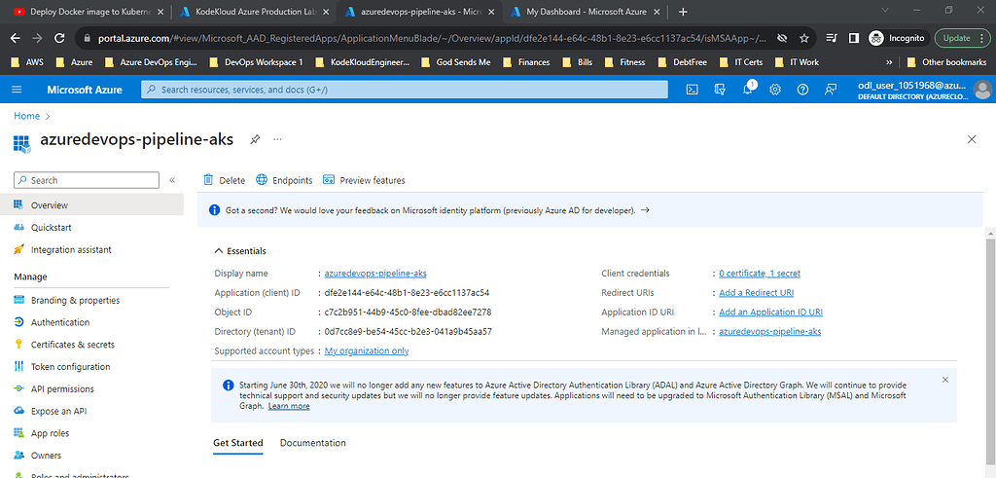Click Add a Redirect URI link
This screenshot has height=478, width=996.
756,293
